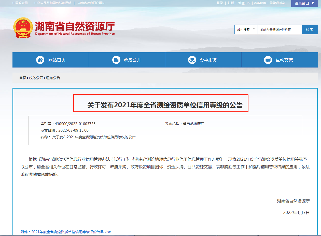321x236 pixels.
Task: Open 政务邮箱 mailbox link
Action: (260, 3)
